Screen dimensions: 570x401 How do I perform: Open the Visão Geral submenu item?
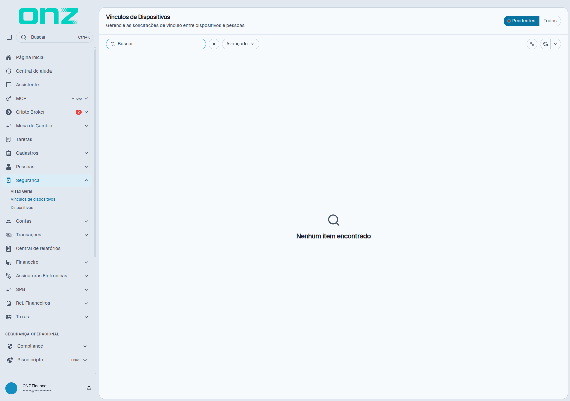[21, 191]
